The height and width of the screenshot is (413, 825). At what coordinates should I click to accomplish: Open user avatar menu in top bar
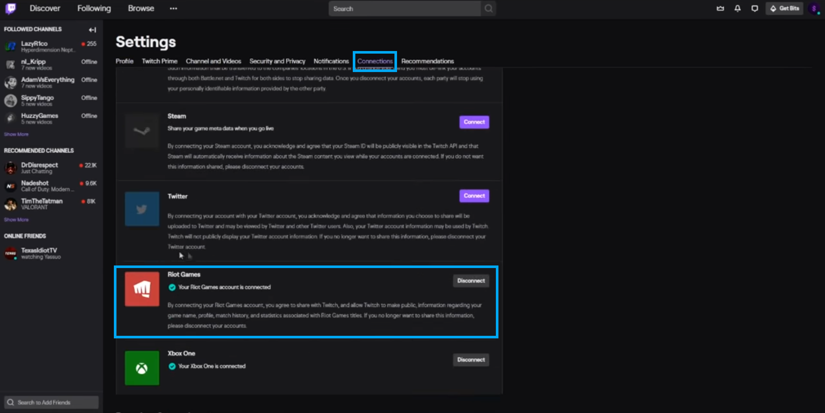[814, 8]
